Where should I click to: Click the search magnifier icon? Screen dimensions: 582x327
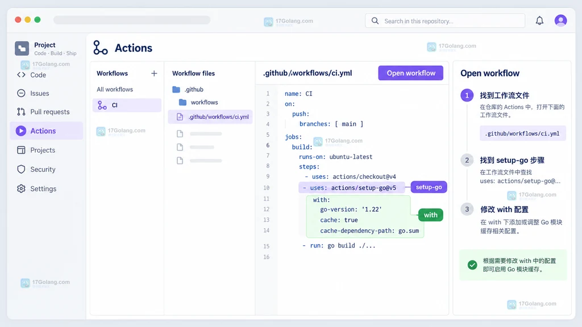point(375,21)
